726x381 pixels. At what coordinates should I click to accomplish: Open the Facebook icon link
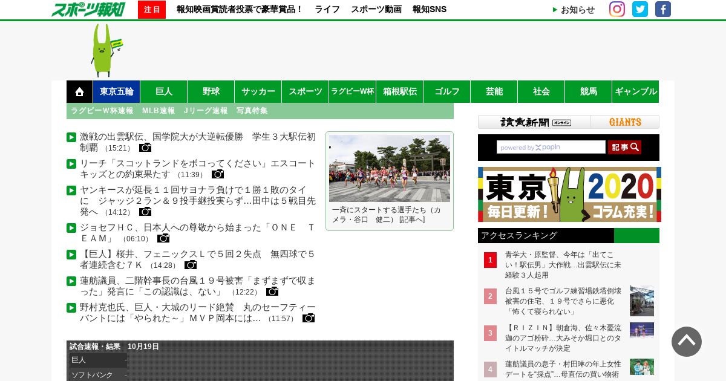[663, 9]
